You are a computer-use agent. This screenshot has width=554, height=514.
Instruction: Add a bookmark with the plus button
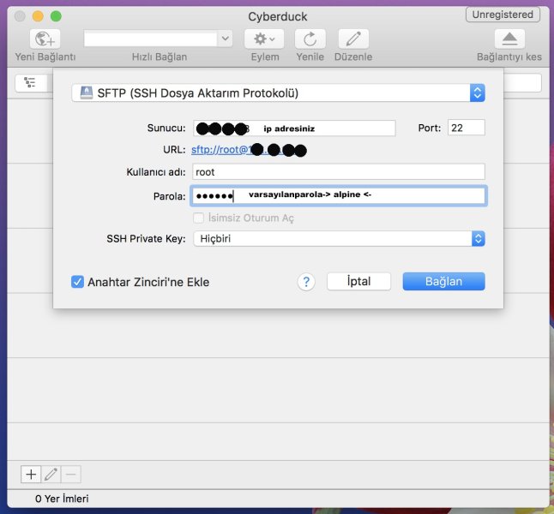31,474
